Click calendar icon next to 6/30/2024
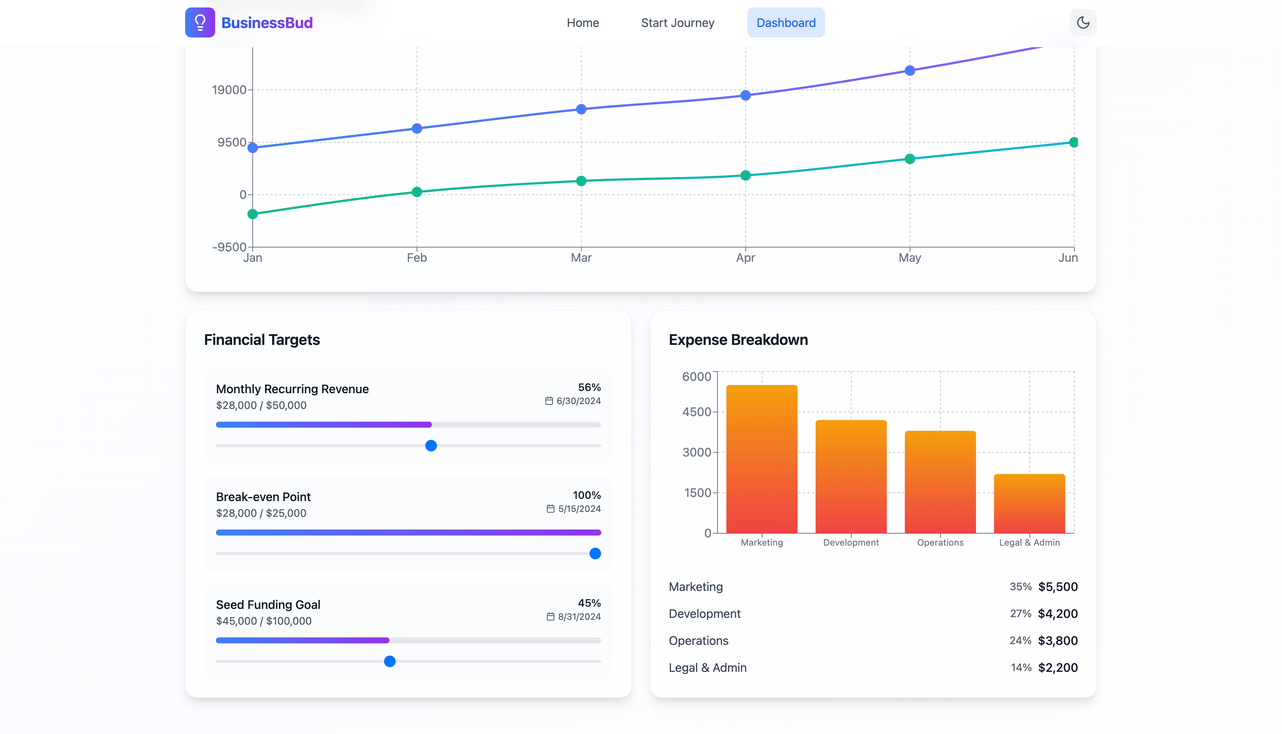 tap(549, 401)
